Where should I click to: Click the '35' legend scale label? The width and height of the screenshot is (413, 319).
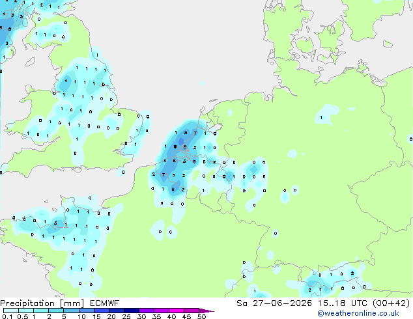[156, 316]
